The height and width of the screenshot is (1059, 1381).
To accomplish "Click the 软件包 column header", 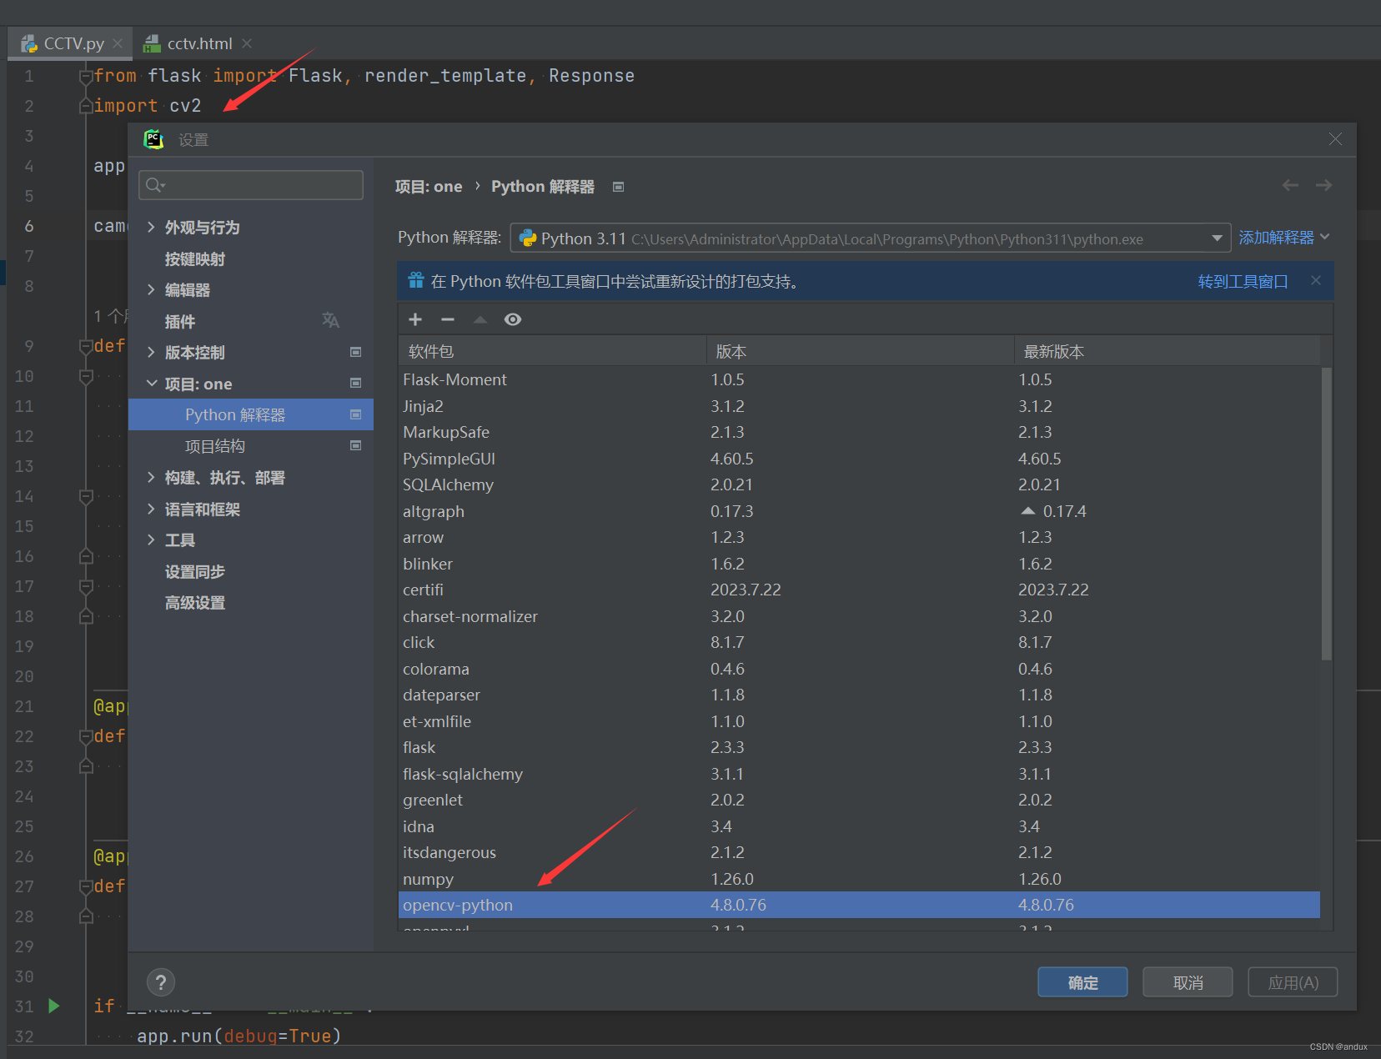I will click(x=552, y=351).
